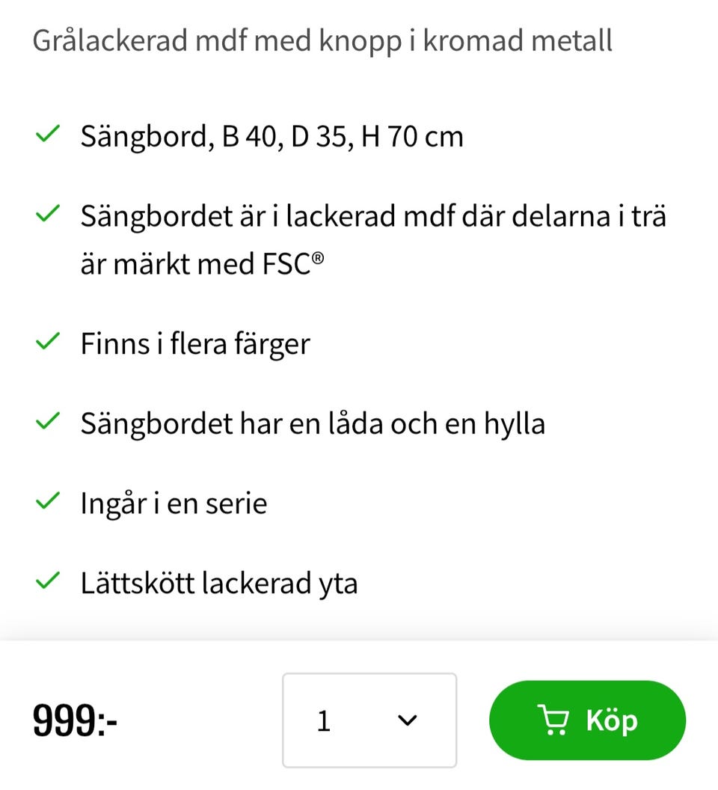The width and height of the screenshot is (718, 790).
Task: Select the quantity value "1"
Action: click(324, 721)
